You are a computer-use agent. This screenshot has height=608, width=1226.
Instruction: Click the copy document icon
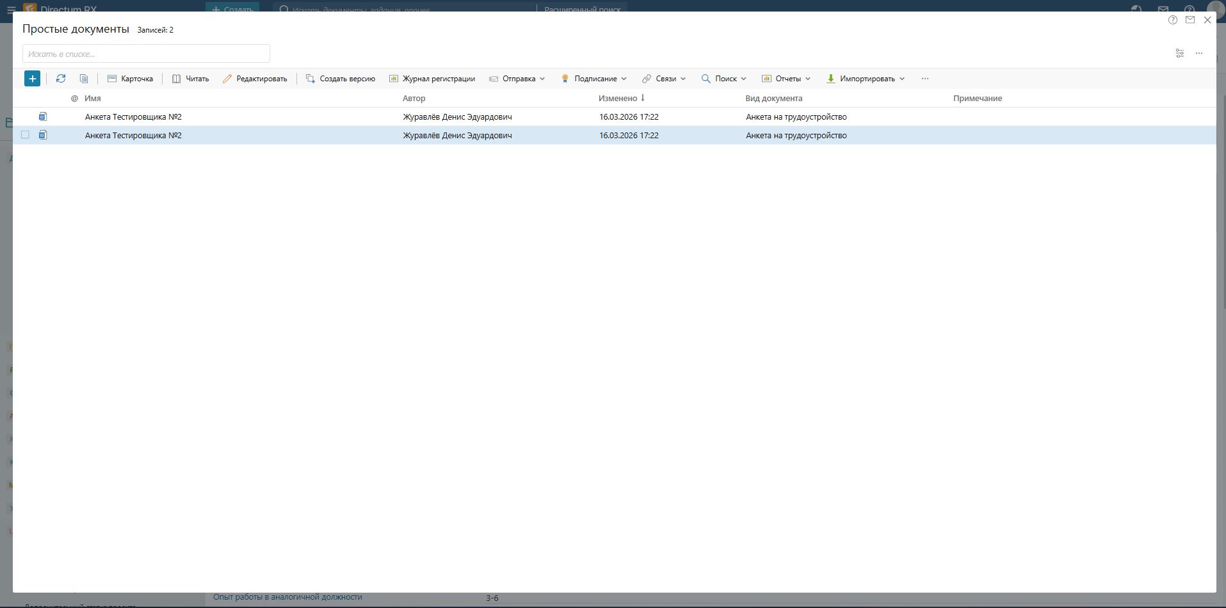84,79
